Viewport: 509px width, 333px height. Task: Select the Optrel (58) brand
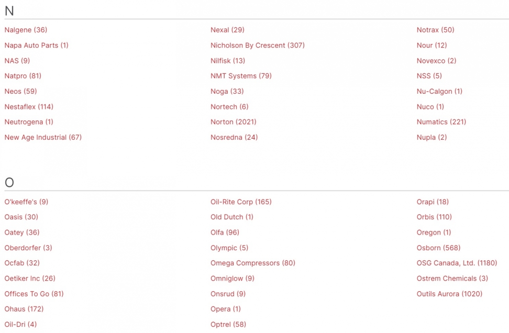228,324
